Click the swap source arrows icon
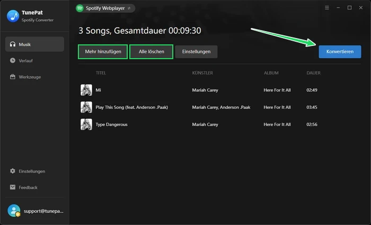Viewport: 371px width, 225px height. [129, 8]
